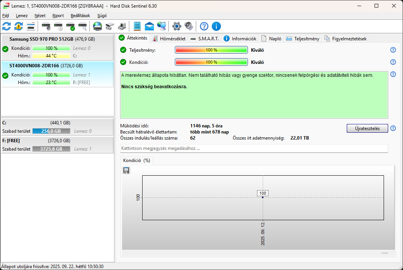This screenshot has width=403, height=270.
Task: Click the ST4000VN008 23 °C temperature bar
Action: tap(51, 82)
